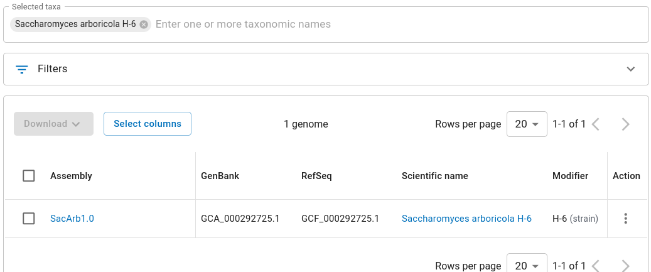Toggle the select-all header checkbox
The height and width of the screenshot is (272, 651).
pyautogui.click(x=29, y=176)
